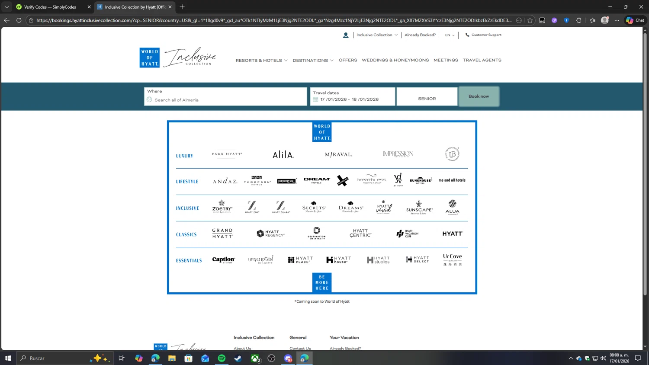Image resolution: width=649 pixels, height=365 pixels.
Task: Open Microsoft Store from the taskbar
Action: 188,358
